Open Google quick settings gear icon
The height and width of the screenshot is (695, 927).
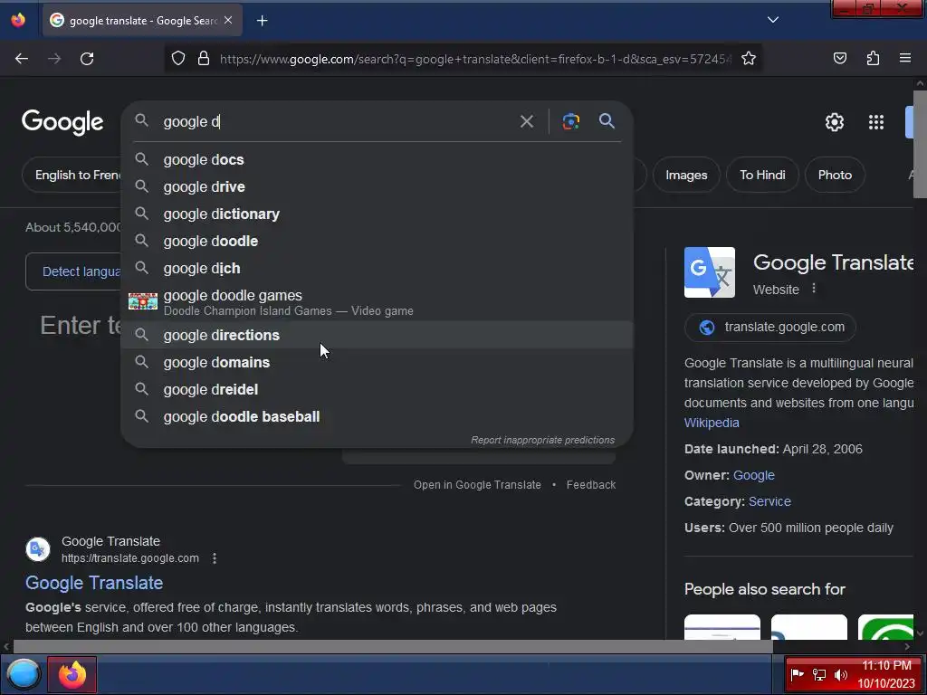pos(834,122)
